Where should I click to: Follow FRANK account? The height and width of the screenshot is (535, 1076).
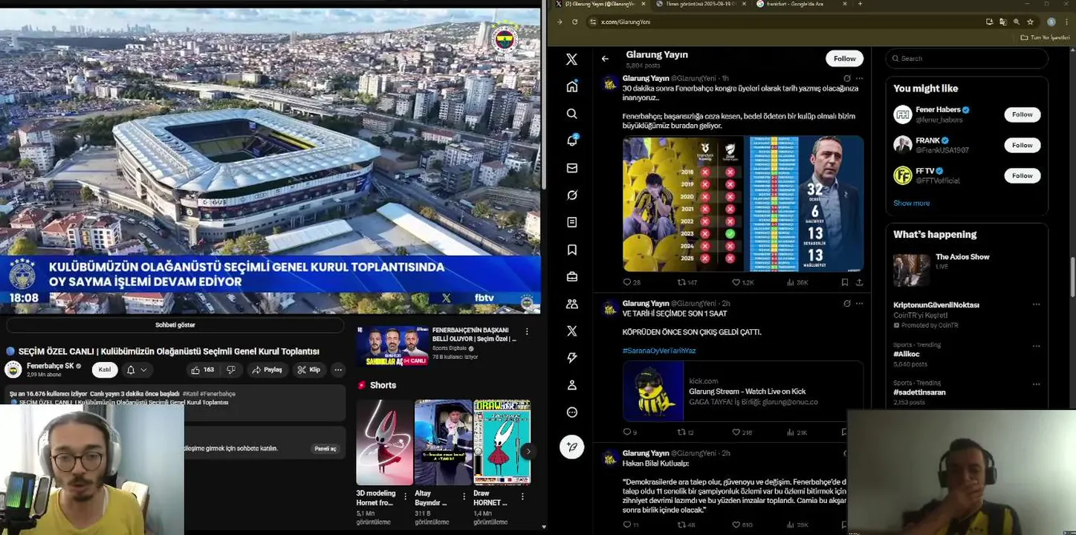(x=1022, y=145)
